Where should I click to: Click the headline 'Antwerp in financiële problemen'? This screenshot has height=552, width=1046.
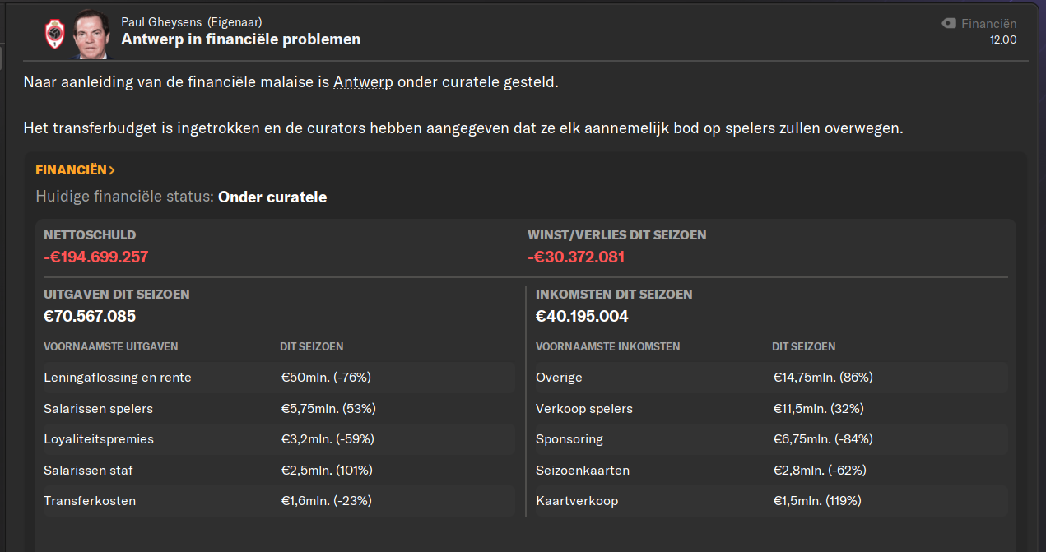240,39
